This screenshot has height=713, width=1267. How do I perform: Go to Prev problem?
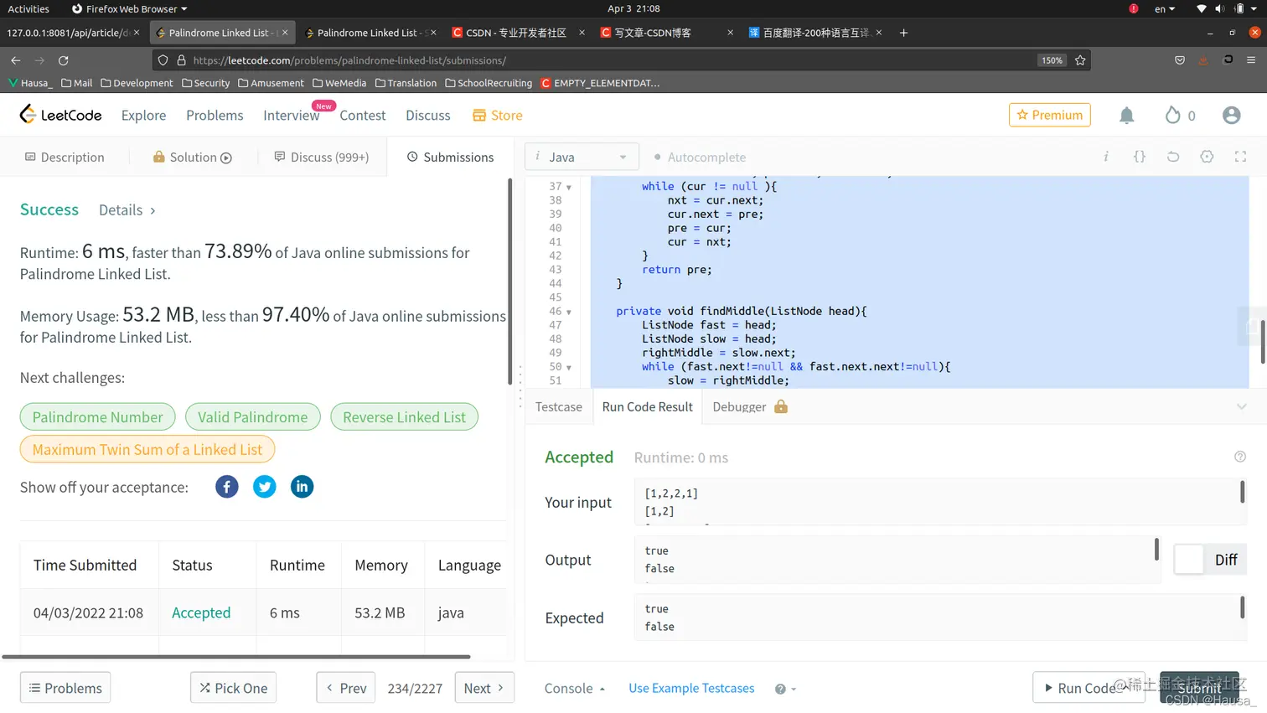click(346, 688)
